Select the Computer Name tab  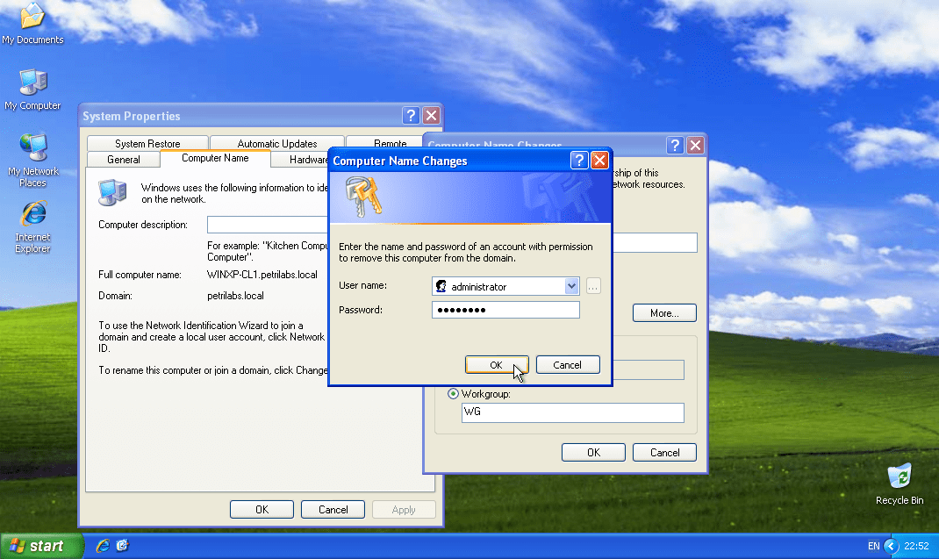point(215,158)
